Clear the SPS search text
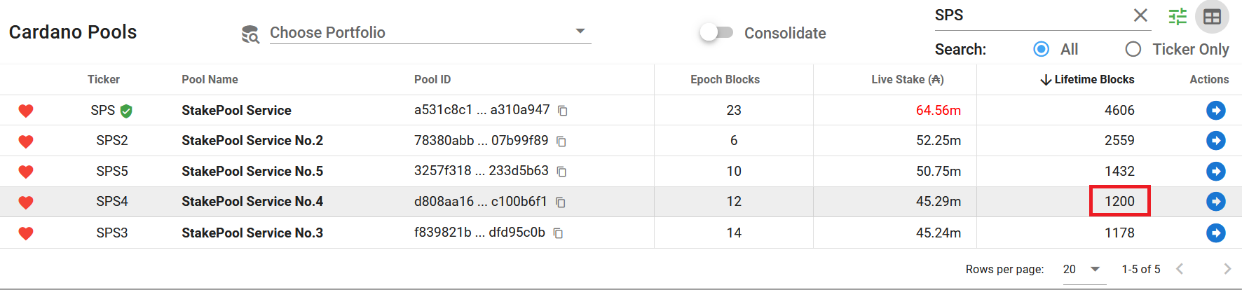The image size is (1242, 290). coord(1140,15)
